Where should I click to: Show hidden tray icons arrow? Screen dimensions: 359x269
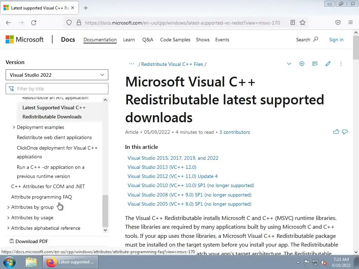[x=298, y=262]
